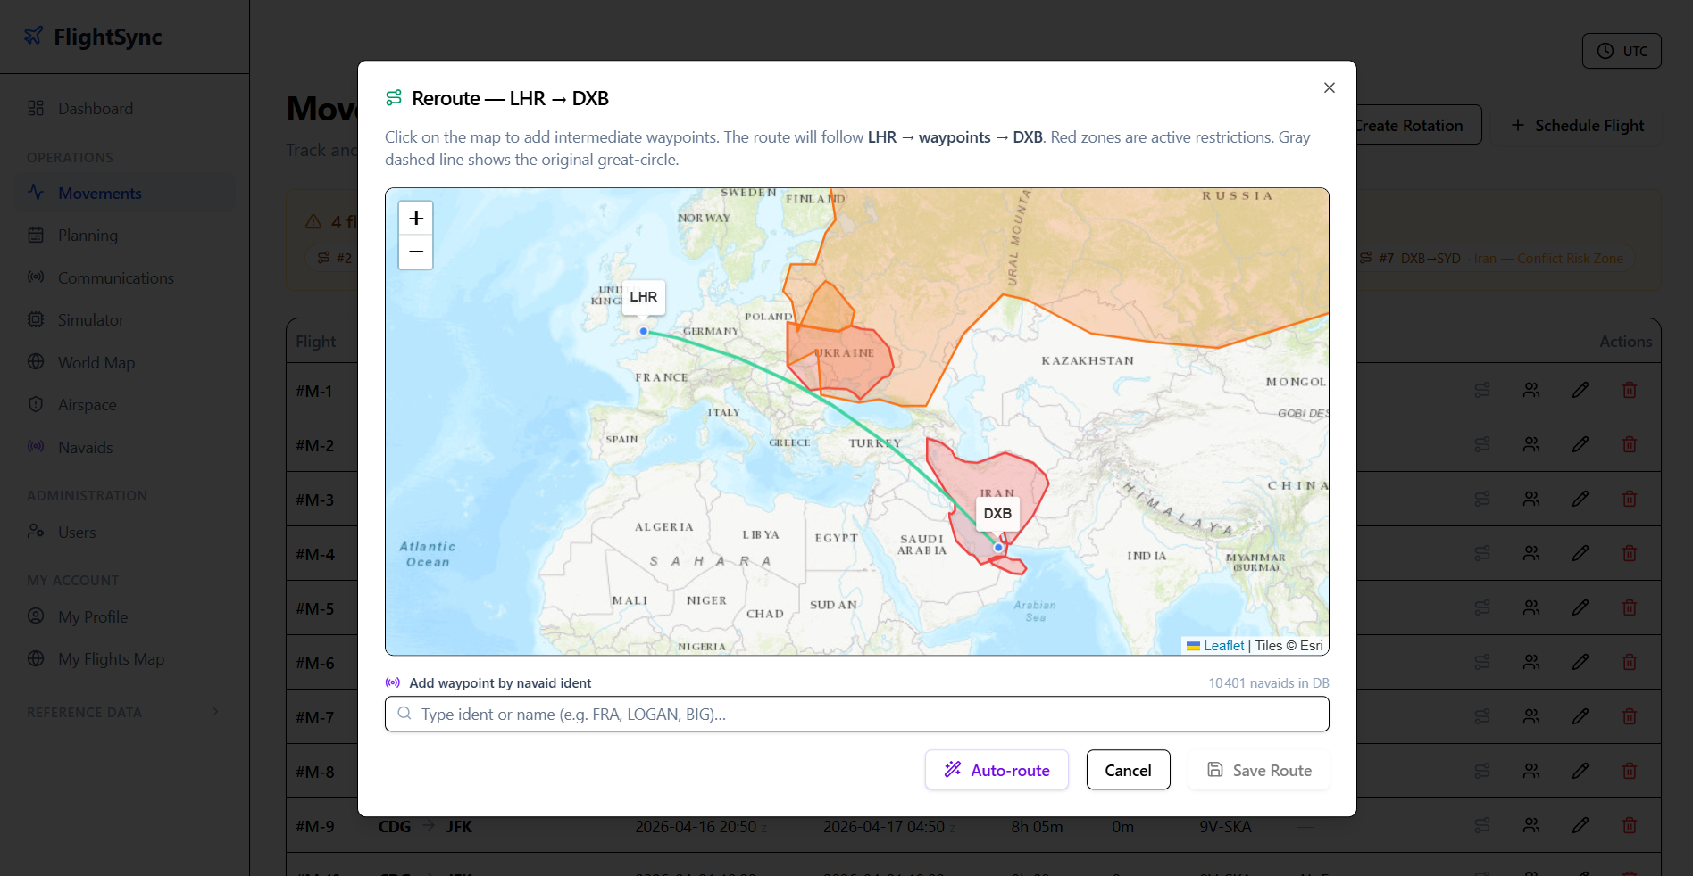Click the "9V-SKA" aircraft registration cell
This screenshot has height=876, width=1693.
(1225, 827)
